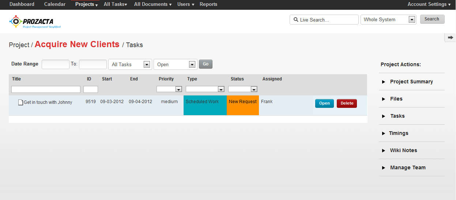Click the magnifier icon in Live Search
Image resolution: width=456 pixels, height=200 pixels.
(295, 20)
